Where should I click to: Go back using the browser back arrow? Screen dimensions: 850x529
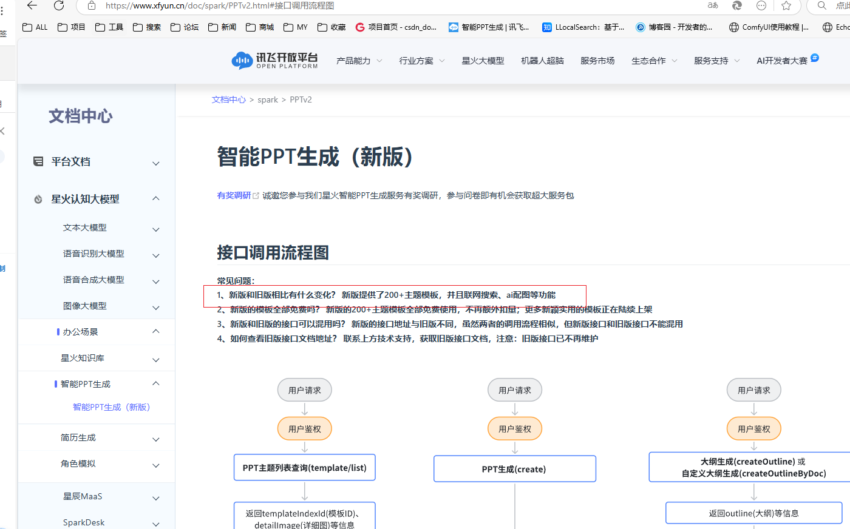(x=32, y=5)
